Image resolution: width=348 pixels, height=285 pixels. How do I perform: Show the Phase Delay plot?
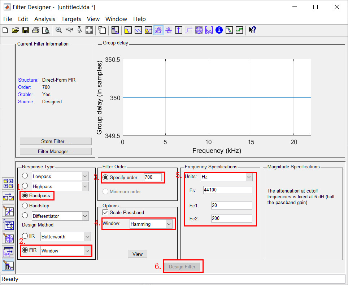tap(169, 30)
